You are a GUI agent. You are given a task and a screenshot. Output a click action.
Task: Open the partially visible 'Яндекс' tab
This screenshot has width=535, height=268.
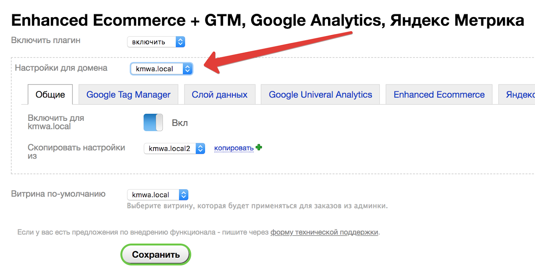tap(519, 95)
